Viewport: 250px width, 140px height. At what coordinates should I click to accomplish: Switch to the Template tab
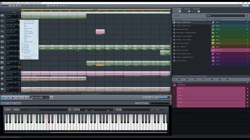(11, 103)
